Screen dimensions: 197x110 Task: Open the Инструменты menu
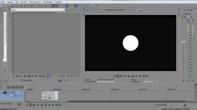(35, 2)
